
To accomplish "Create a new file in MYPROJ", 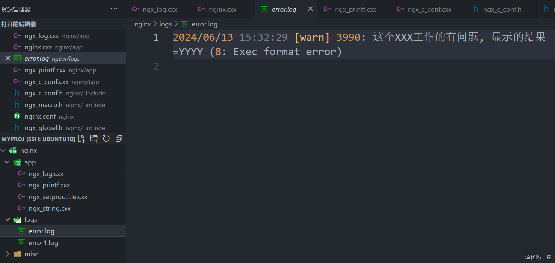I will click(x=82, y=139).
